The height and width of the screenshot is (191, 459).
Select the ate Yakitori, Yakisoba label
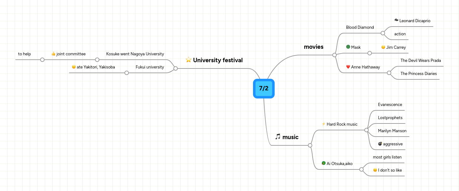pos(96,67)
